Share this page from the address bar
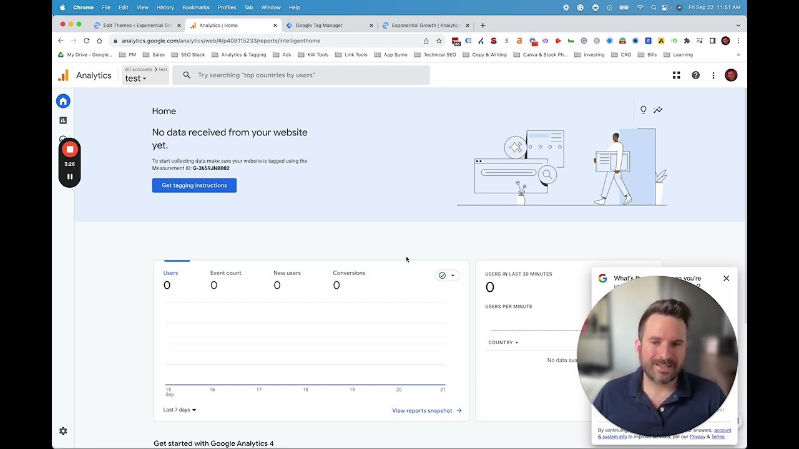 (426, 41)
